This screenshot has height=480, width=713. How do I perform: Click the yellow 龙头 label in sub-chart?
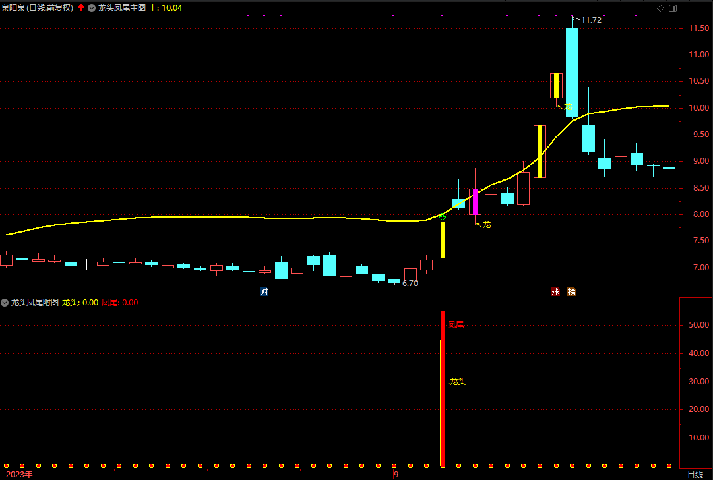coord(458,382)
